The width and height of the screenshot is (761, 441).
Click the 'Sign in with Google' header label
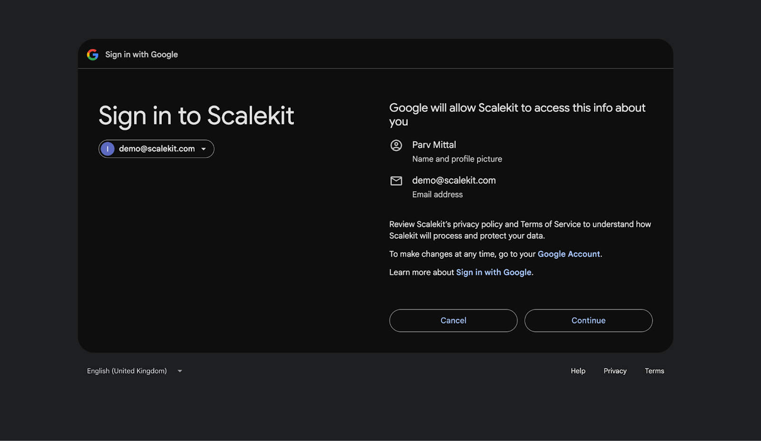[141, 54]
